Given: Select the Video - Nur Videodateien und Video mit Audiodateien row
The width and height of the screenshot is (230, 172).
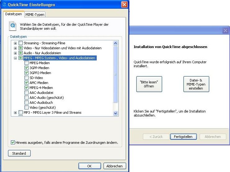Looking at the screenshot, I should point(63,48).
